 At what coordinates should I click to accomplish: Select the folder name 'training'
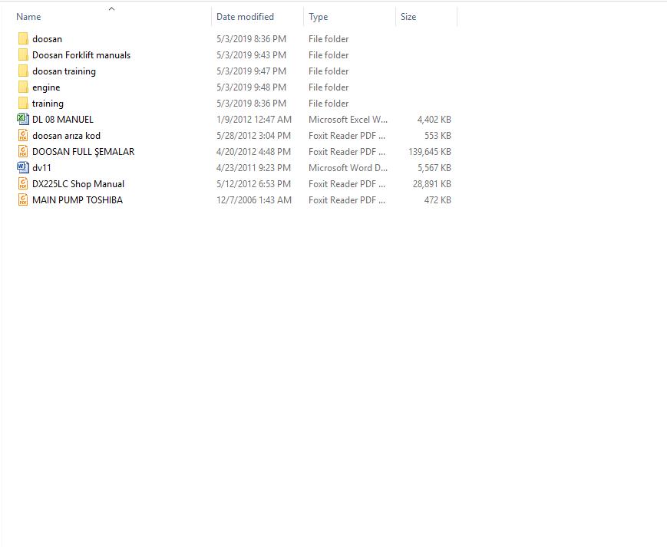[48, 104]
